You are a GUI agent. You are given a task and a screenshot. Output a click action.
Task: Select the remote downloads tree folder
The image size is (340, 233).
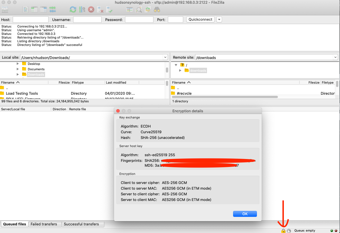click(x=198, y=71)
